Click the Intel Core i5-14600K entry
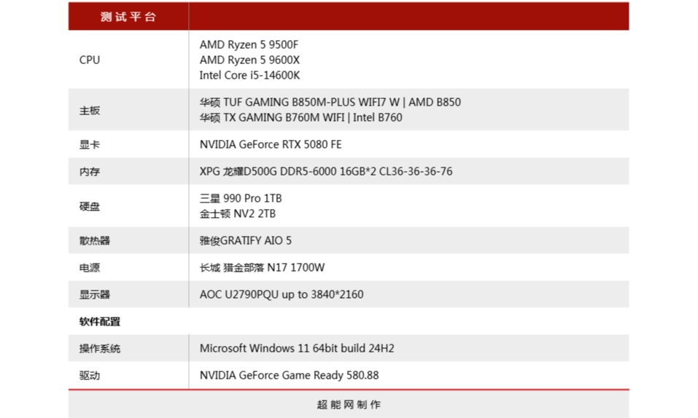Viewport: 698px width, 418px height. click(249, 75)
